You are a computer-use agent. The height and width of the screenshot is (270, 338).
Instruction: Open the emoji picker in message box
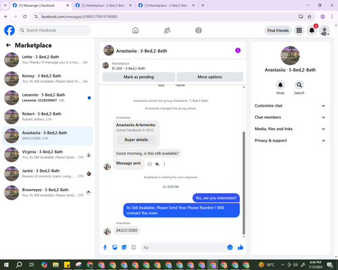pyautogui.click(x=230, y=247)
